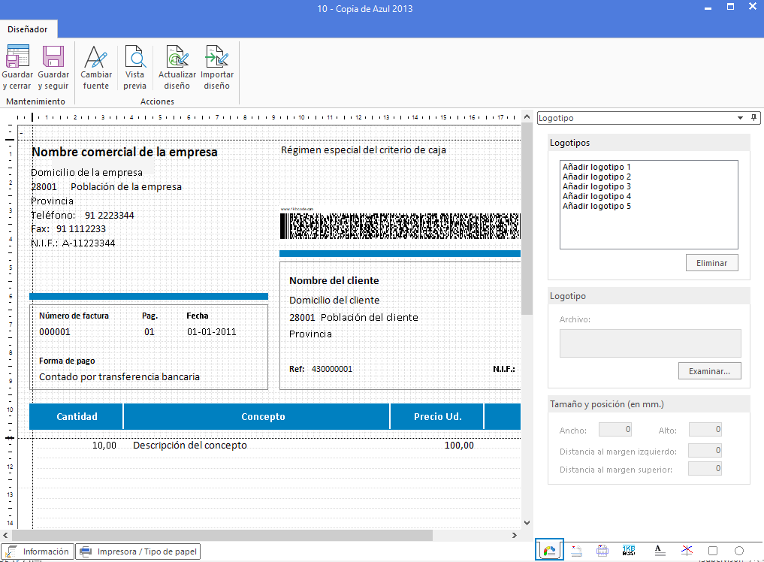The image size is (764, 562).
Task: Open the Cambiar fuente tool
Action: point(96,68)
